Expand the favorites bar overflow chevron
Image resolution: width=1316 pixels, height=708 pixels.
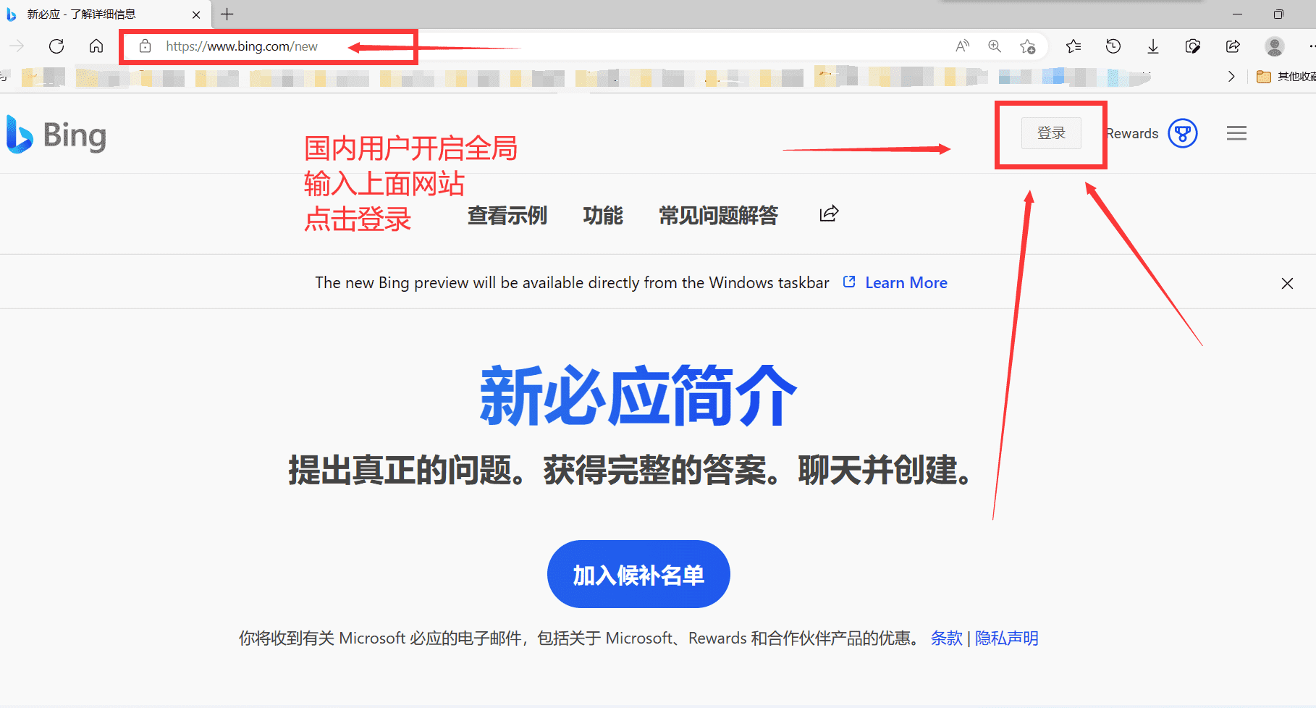click(x=1231, y=76)
